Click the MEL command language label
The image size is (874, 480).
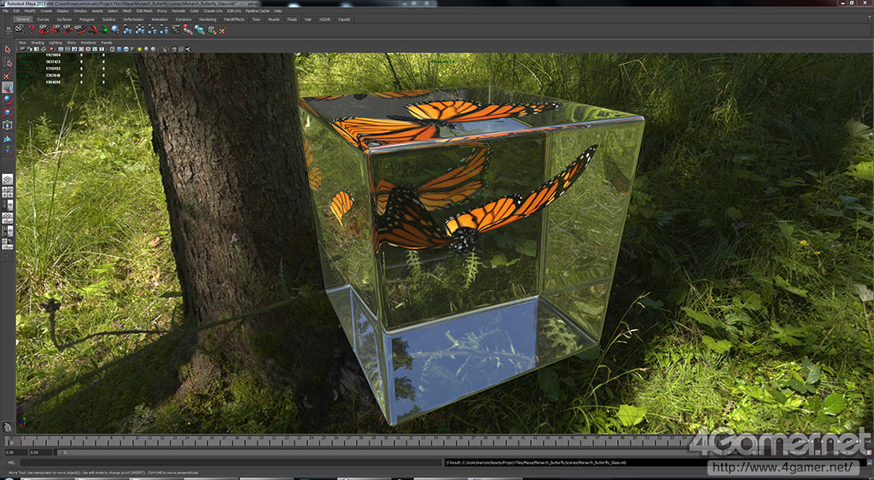(11, 463)
